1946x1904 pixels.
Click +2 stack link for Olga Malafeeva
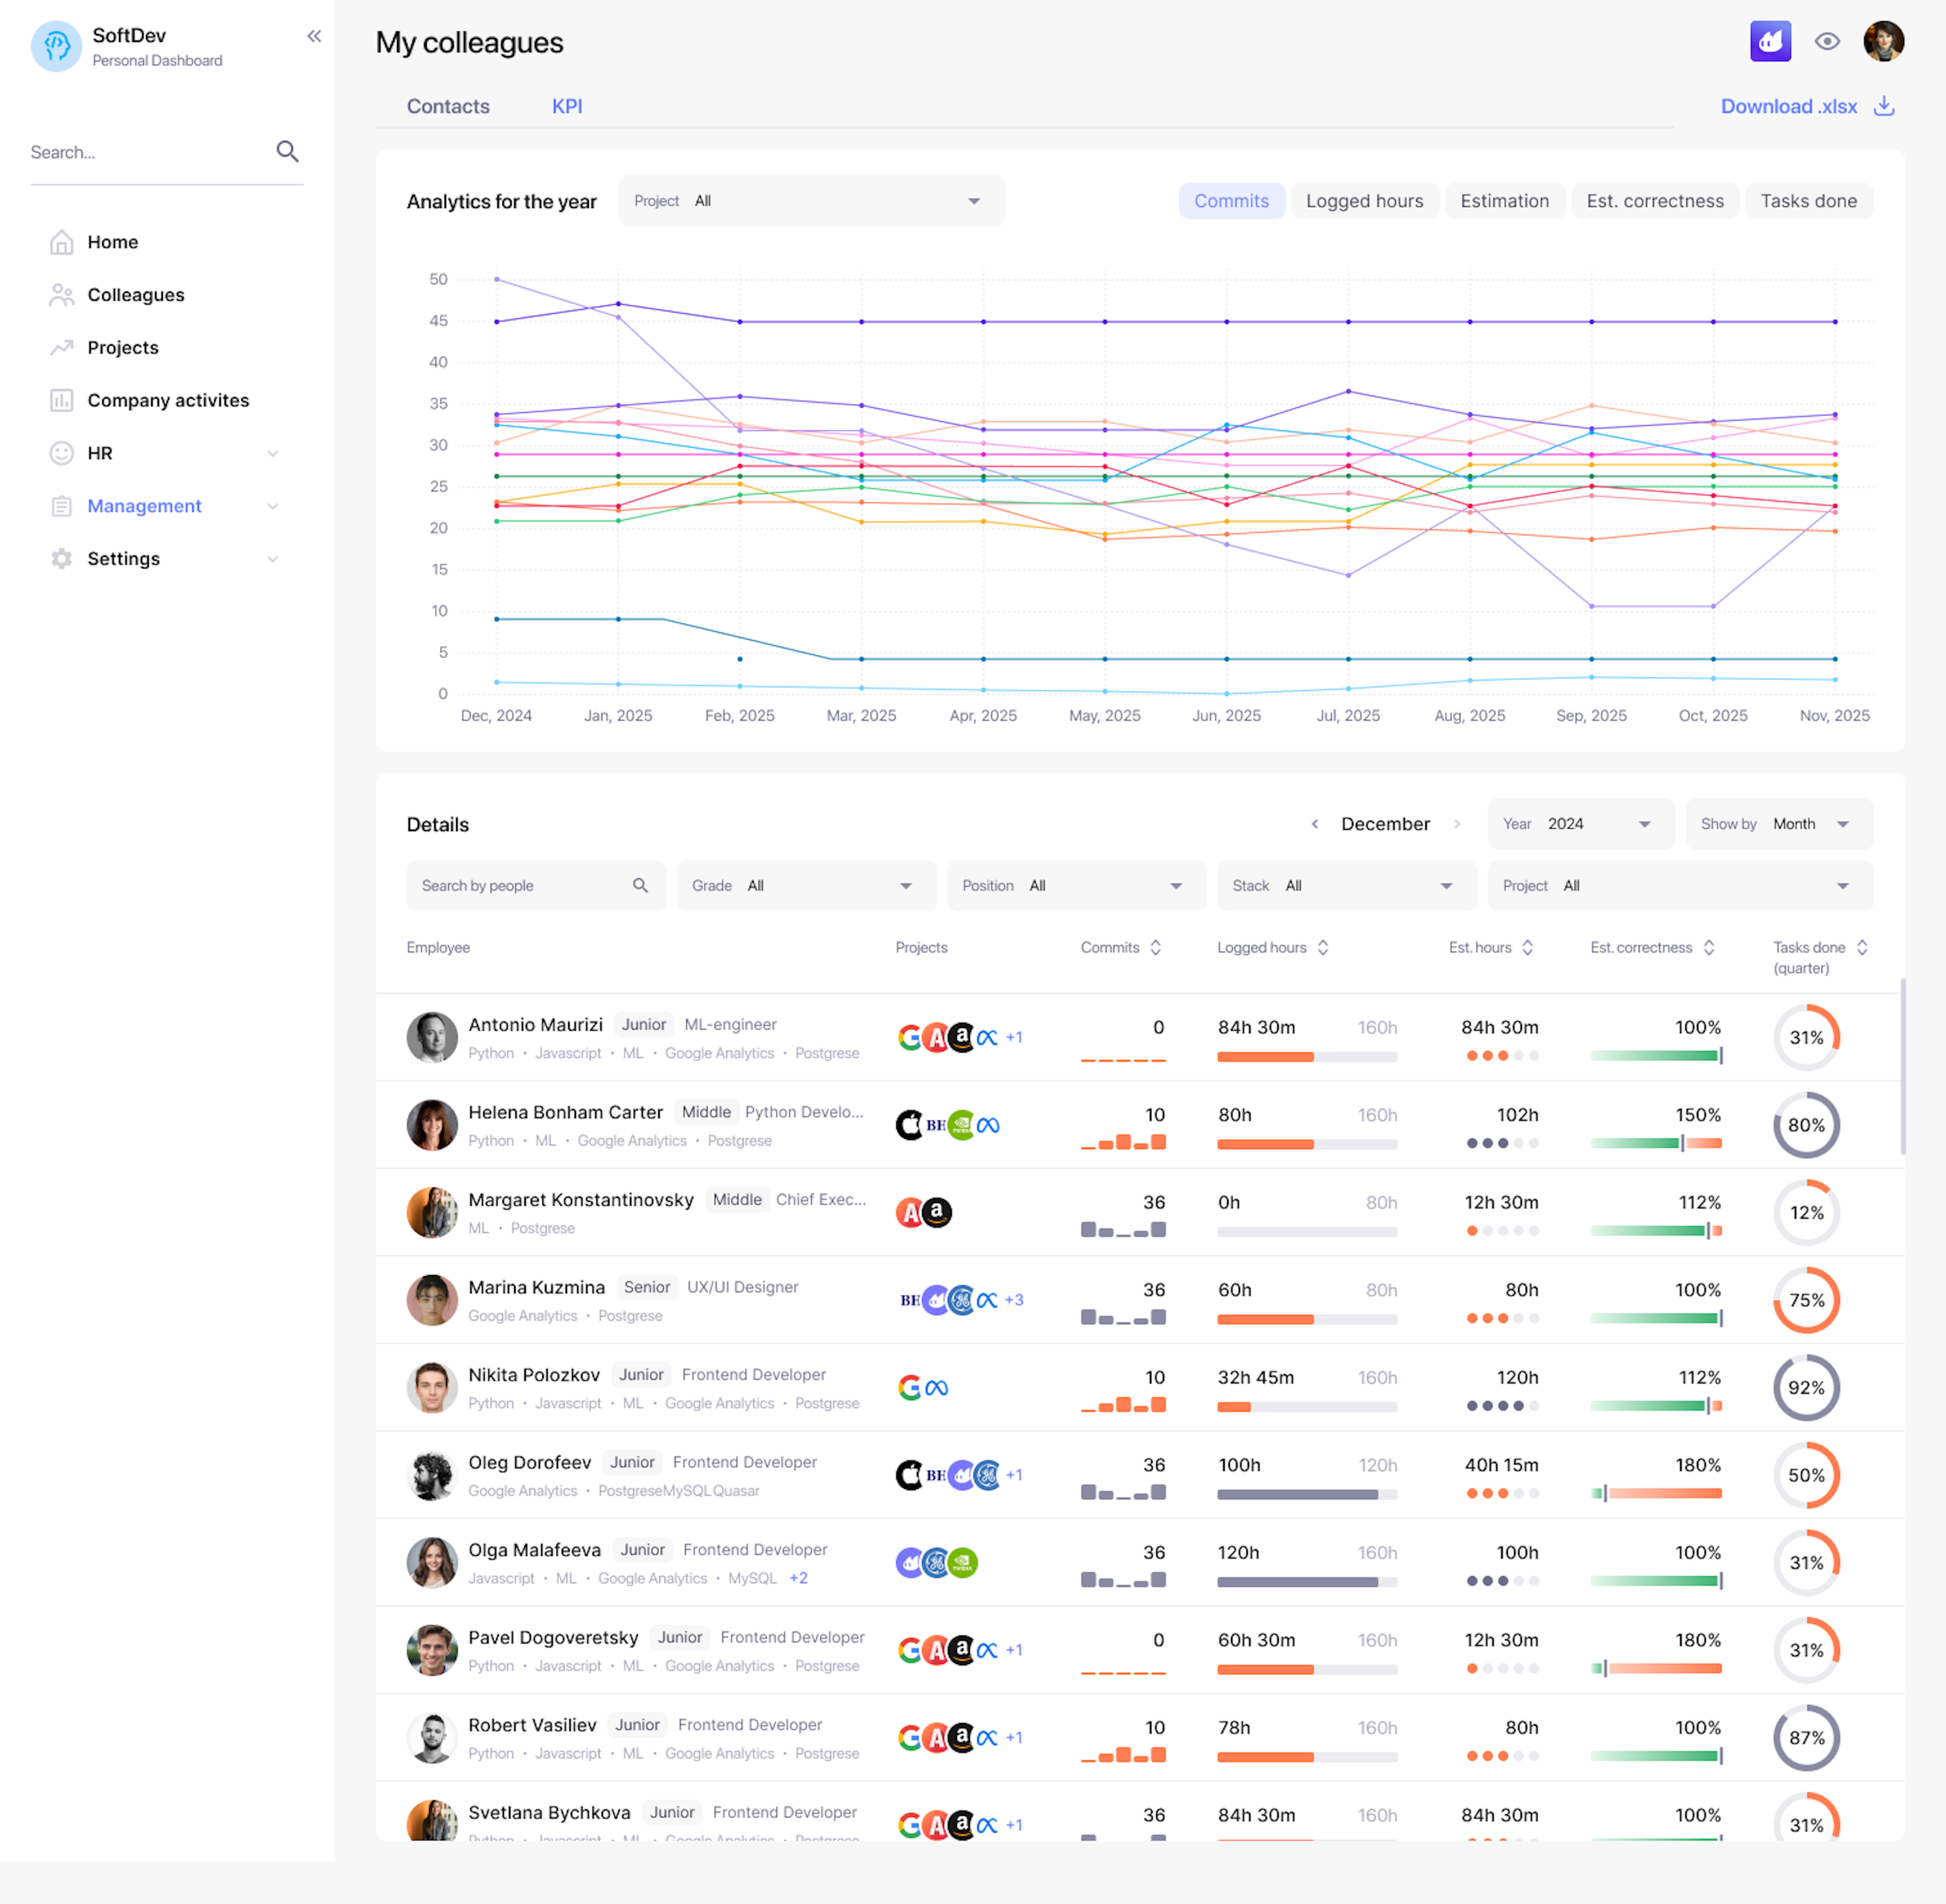798,1578
